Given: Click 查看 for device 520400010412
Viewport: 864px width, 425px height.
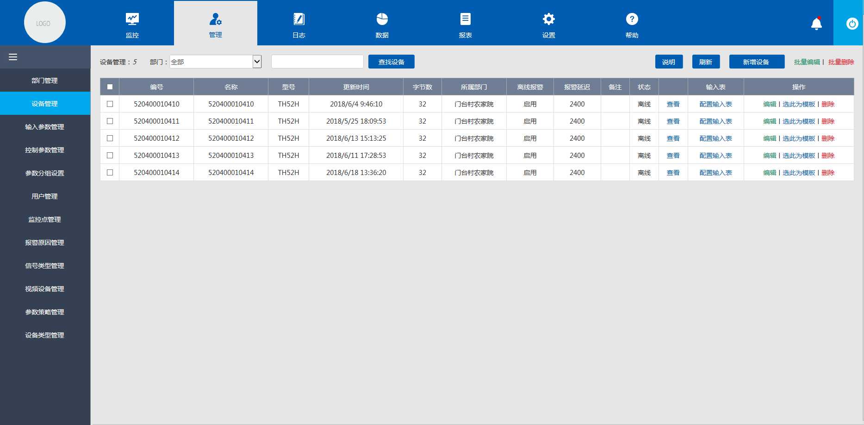Looking at the screenshot, I should (673, 138).
